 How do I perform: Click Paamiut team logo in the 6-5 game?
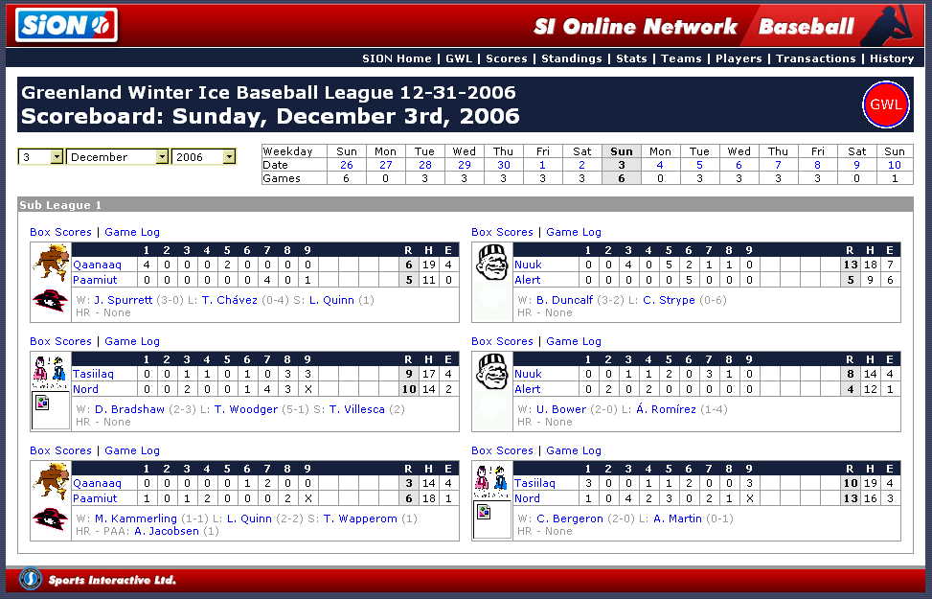pyautogui.click(x=51, y=300)
